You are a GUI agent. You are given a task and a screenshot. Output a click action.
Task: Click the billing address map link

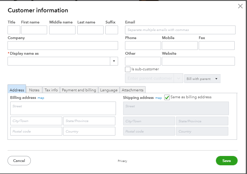click(x=41, y=98)
